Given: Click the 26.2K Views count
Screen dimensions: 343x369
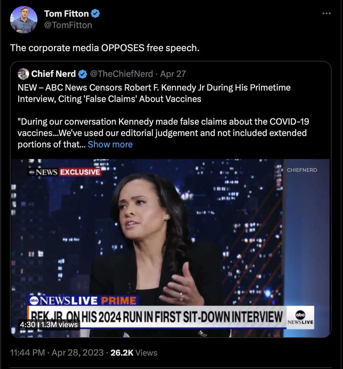Looking at the screenshot, I should [134, 353].
